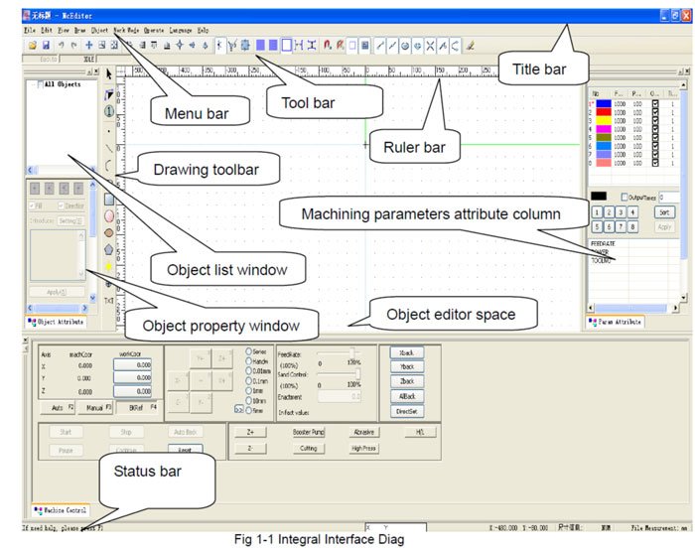Select the yellow star drawing tool
Viewport: 695px width, 548px height.
tap(108, 266)
